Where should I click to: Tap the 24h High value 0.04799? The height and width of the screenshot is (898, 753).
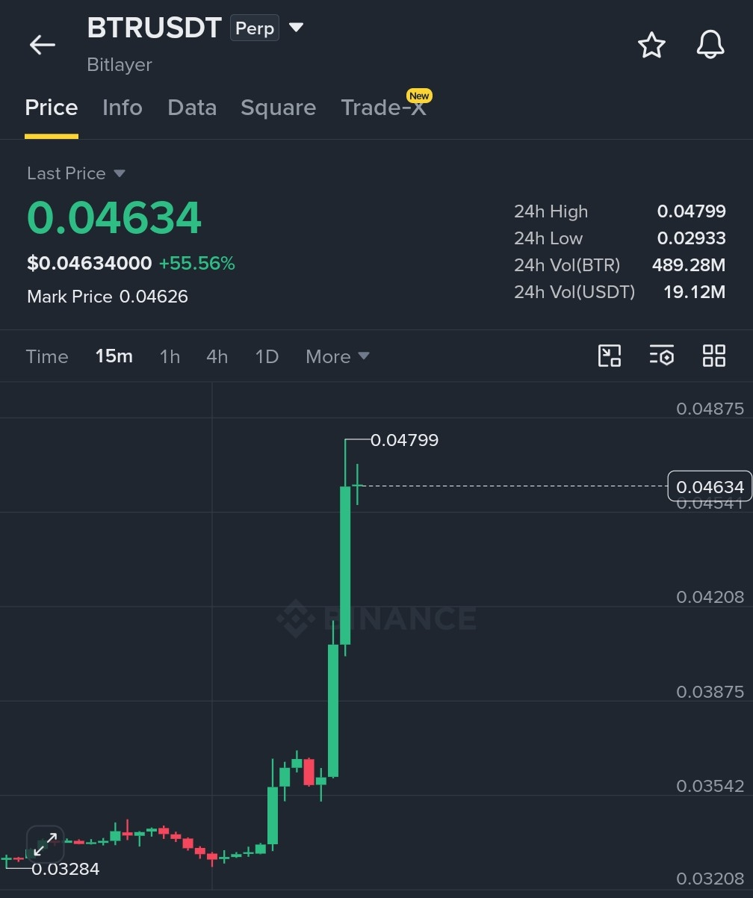click(x=691, y=211)
